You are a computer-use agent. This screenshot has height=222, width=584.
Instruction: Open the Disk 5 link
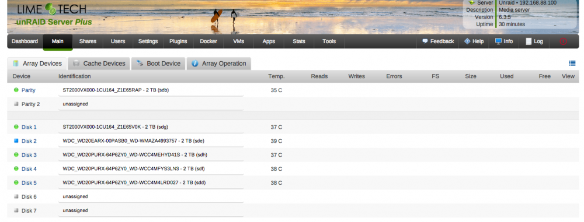tap(29, 183)
